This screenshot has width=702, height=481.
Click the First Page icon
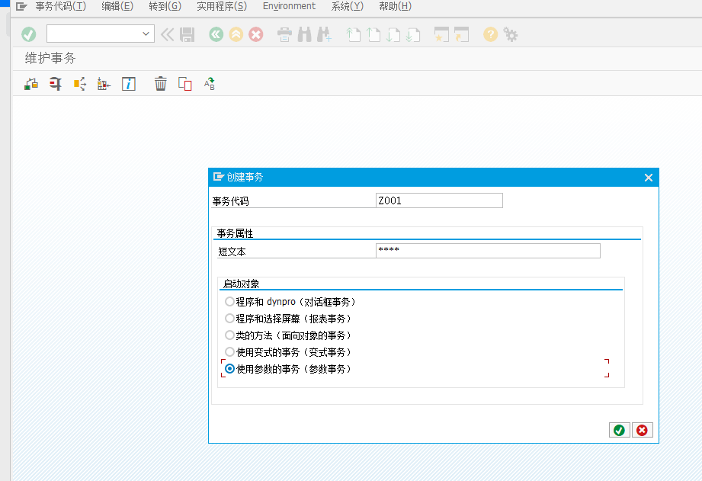[x=353, y=34]
